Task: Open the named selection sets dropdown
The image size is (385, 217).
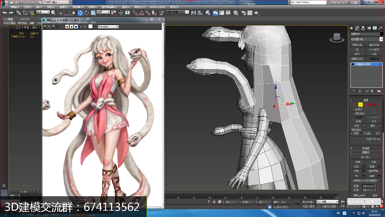Action: tap(177, 12)
